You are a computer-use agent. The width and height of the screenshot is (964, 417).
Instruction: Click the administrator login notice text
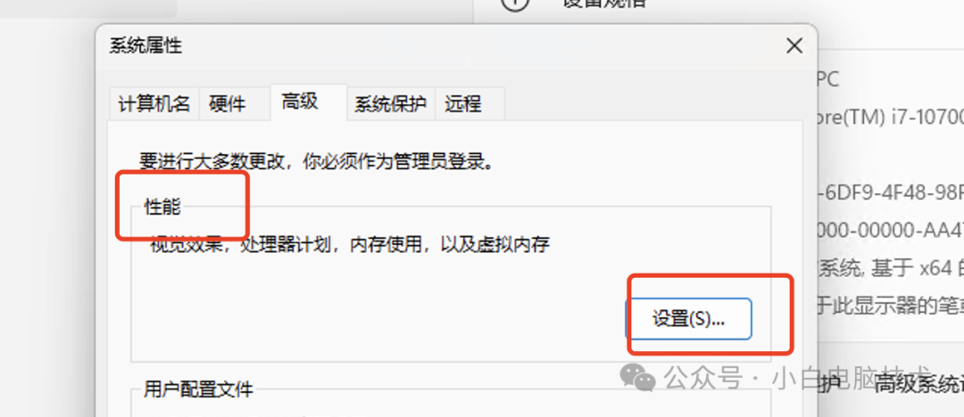316,161
